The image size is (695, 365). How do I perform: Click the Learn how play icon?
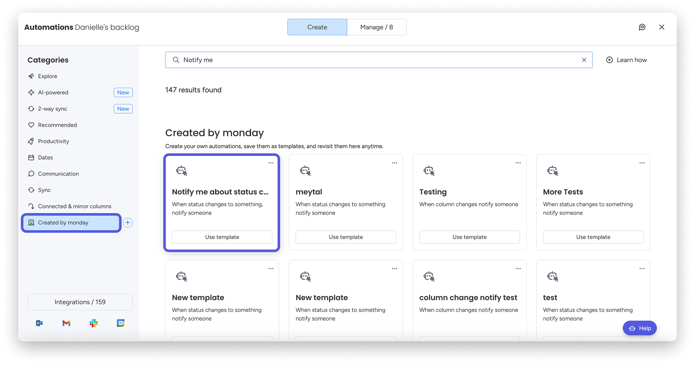(x=610, y=60)
